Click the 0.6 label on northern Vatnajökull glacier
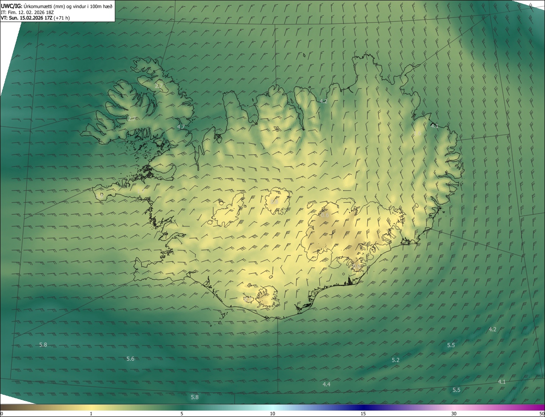 coord(324,215)
